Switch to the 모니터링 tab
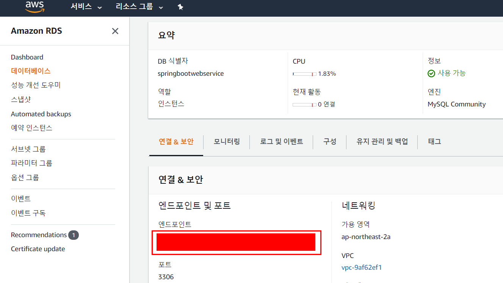503x283 pixels. pyautogui.click(x=227, y=142)
